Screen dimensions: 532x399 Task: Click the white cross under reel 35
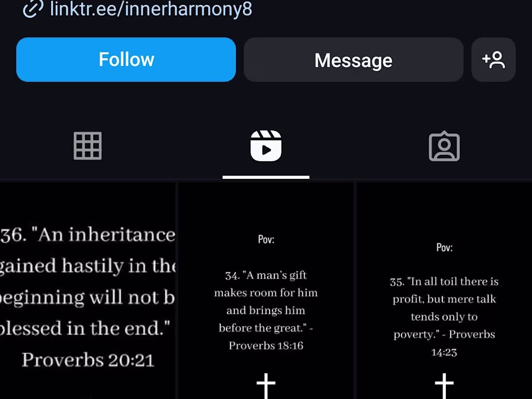[x=444, y=386]
